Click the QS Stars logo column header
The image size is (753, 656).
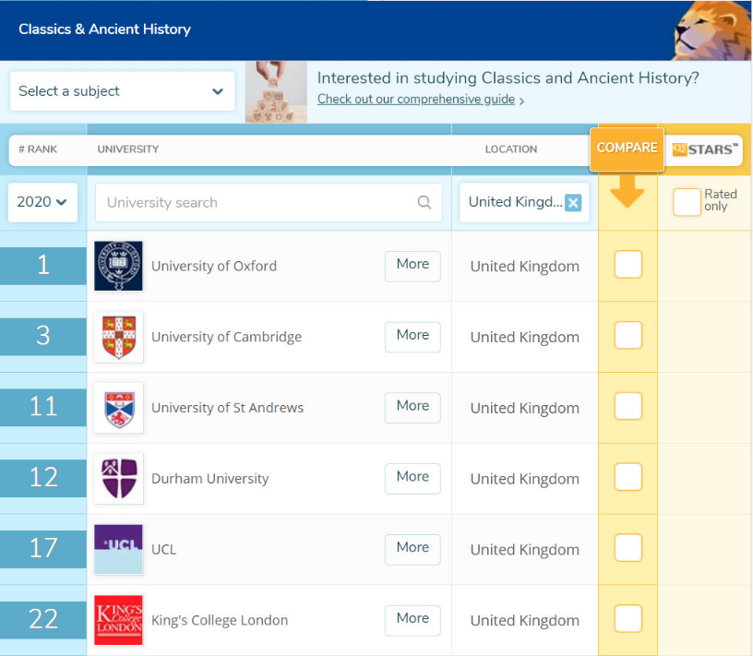click(x=704, y=149)
